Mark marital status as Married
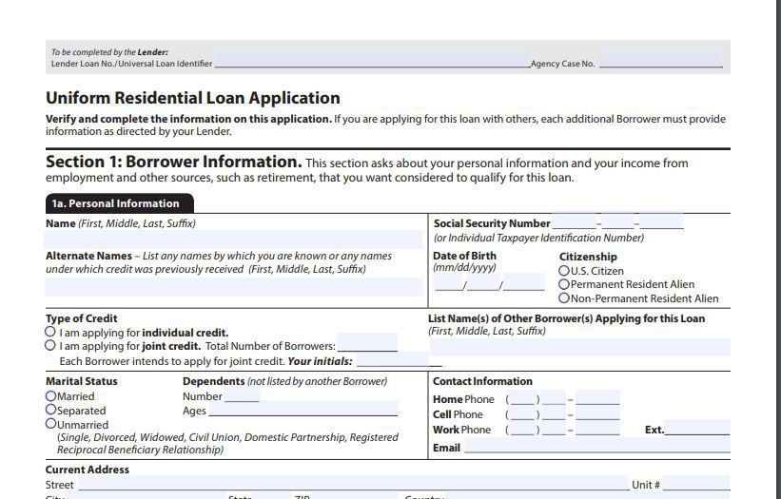Image resolution: width=781 pixels, height=499 pixels. tap(51, 396)
